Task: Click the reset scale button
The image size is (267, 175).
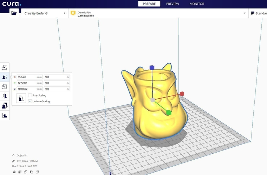Action: click(x=21, y=98)
